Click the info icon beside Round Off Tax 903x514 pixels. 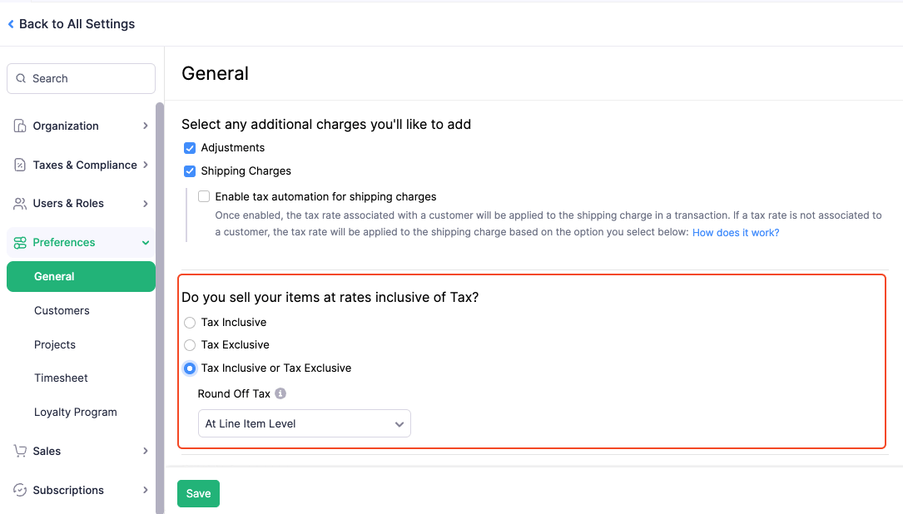click(x=280, y=393)
